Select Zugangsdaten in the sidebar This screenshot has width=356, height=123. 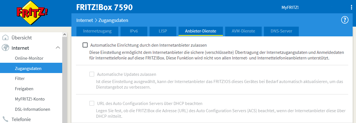pos(31,68)
